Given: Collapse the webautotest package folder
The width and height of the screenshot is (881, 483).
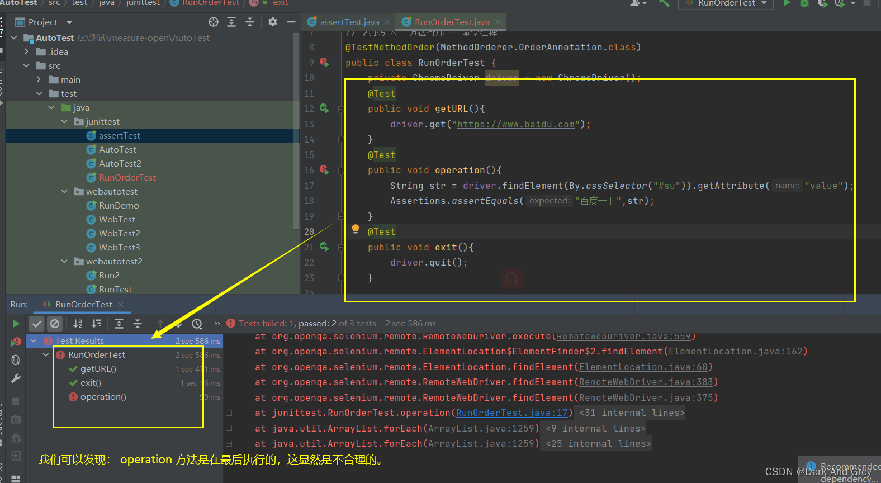Looking at the screenshot, I should pyautogui.click(x=64, y=191).
